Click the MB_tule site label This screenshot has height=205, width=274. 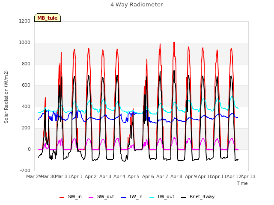point(48,18)
